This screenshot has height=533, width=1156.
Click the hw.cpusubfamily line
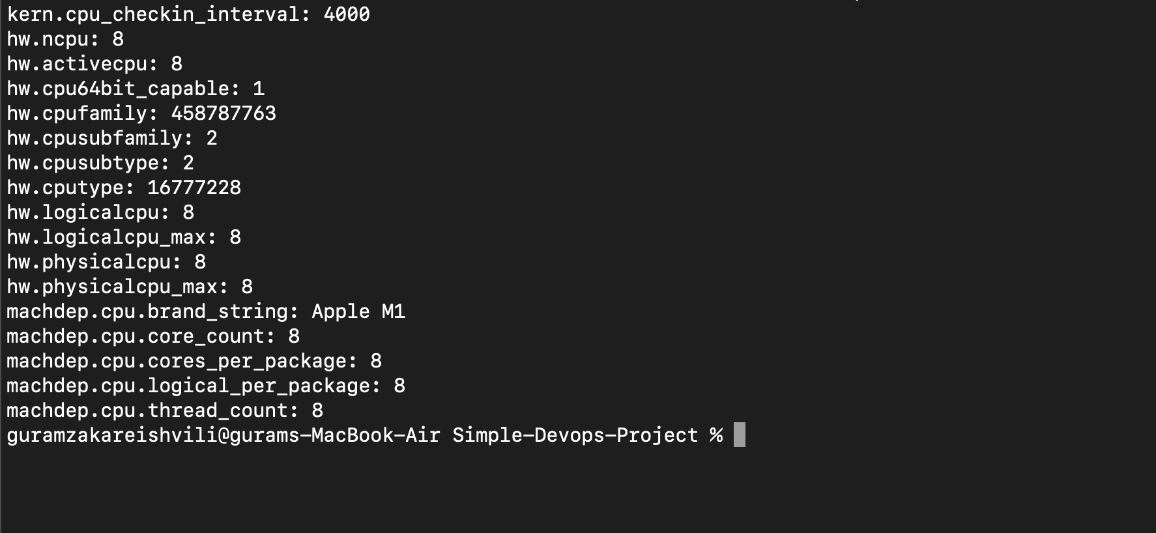pos(111,138)
